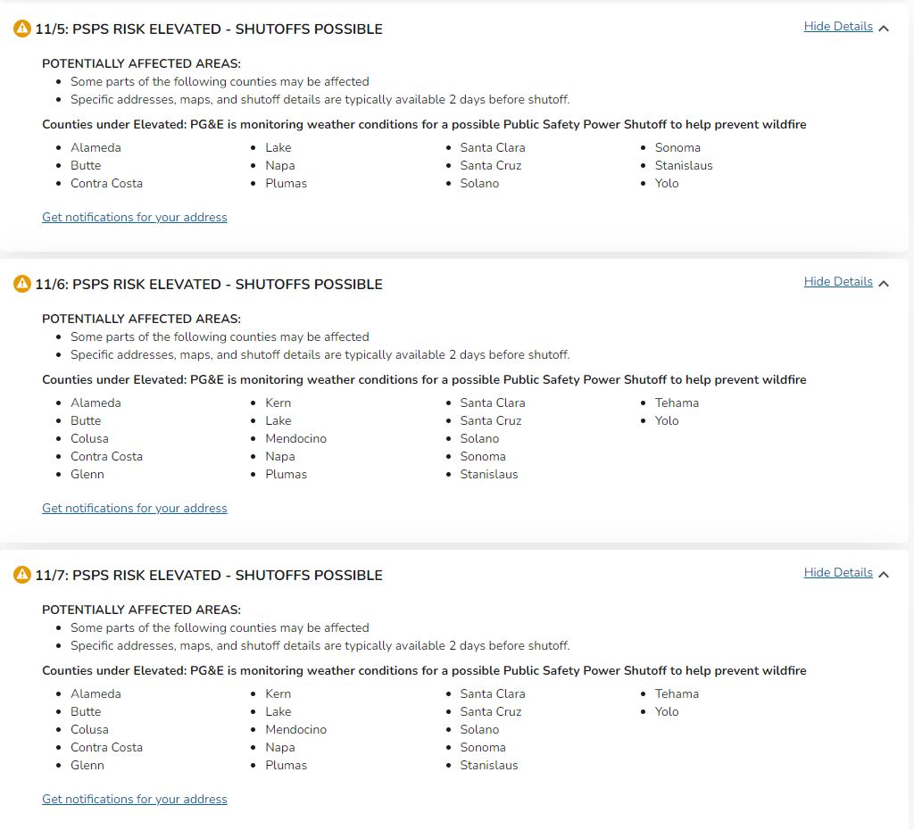
Task: Select 'Sonoma' in the 11/5 county list
Action: 677,147
